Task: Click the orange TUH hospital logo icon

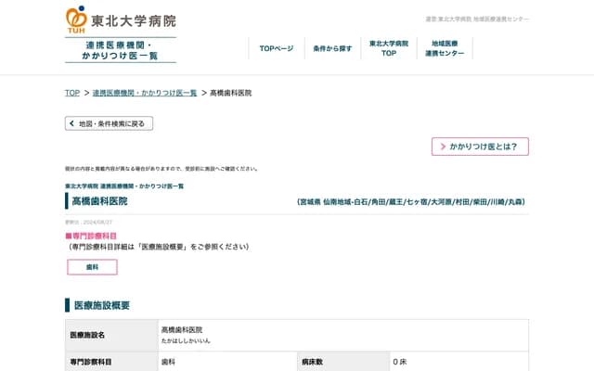Action: [76, 20]
